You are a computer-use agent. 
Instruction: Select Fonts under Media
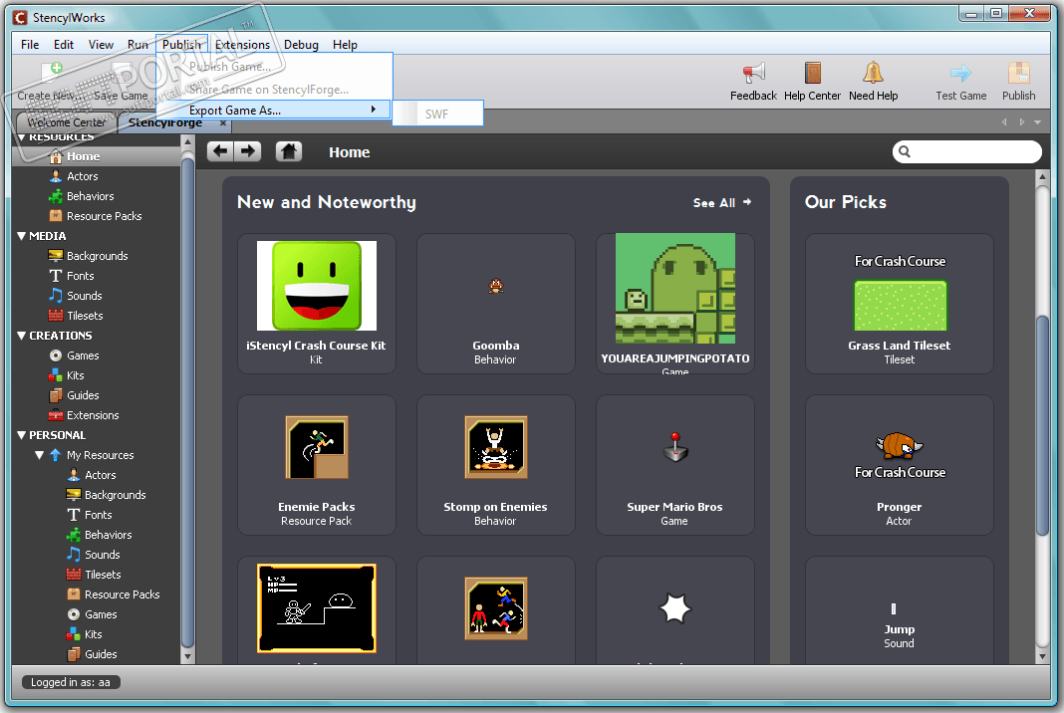coord(80,276)
